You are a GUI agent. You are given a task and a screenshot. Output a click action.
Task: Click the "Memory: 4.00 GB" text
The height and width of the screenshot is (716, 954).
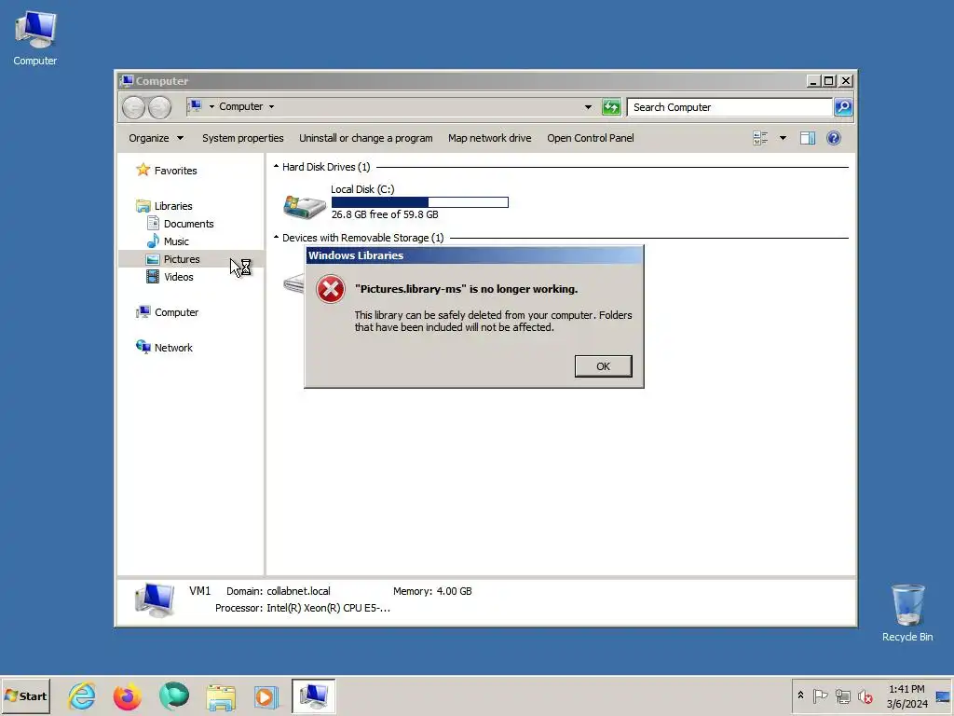432,591
